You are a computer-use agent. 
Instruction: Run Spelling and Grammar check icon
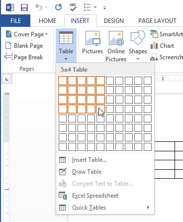pyautogui.click(x=73, y=7)
